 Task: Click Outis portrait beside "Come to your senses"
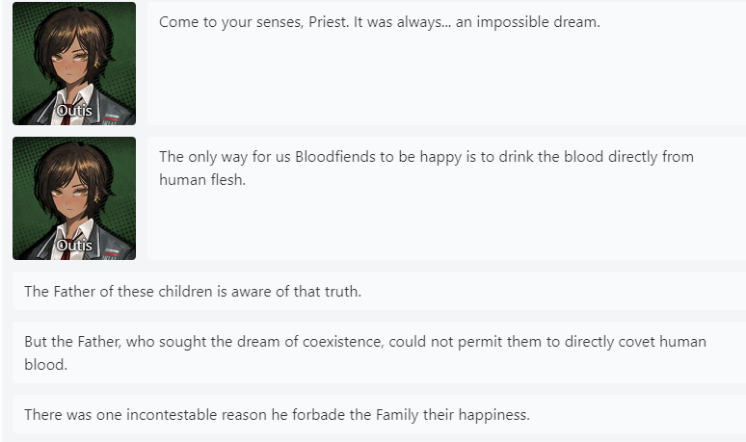74,63
